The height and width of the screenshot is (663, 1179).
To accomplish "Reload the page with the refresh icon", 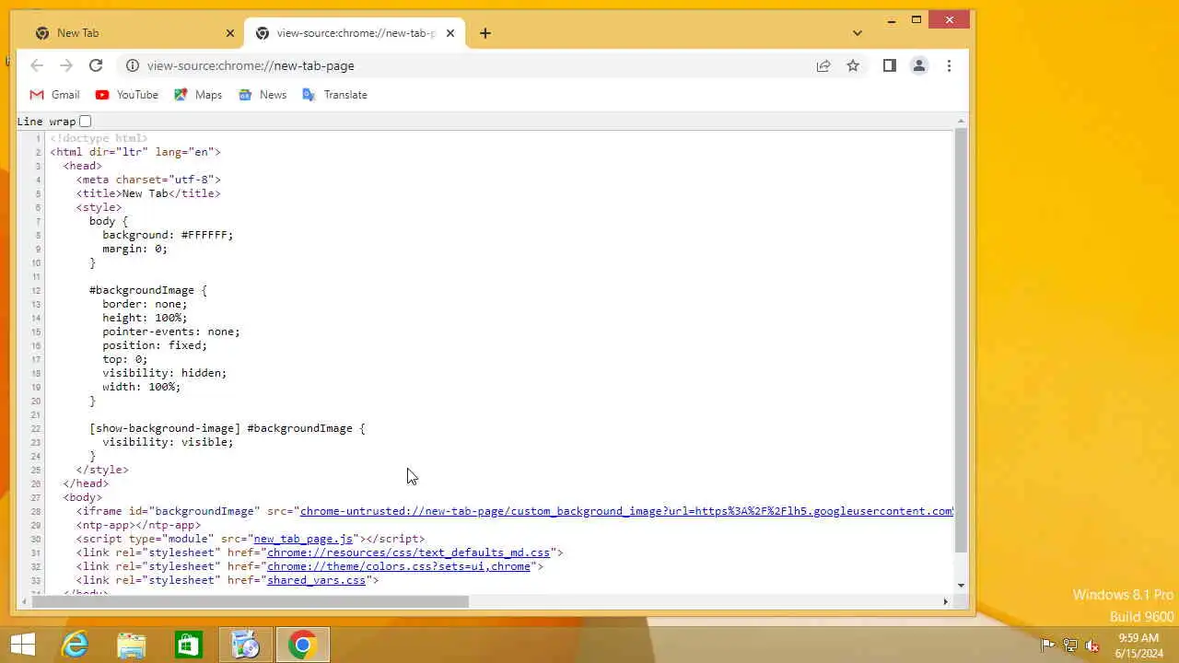I will pyautogui.click(x=96, y=65).
